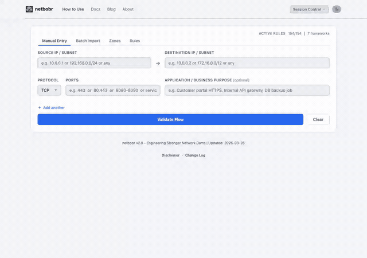This screenshot has width=367, height=258.
Task: Focus the Ports input field
Action: [x=113, y=90]
